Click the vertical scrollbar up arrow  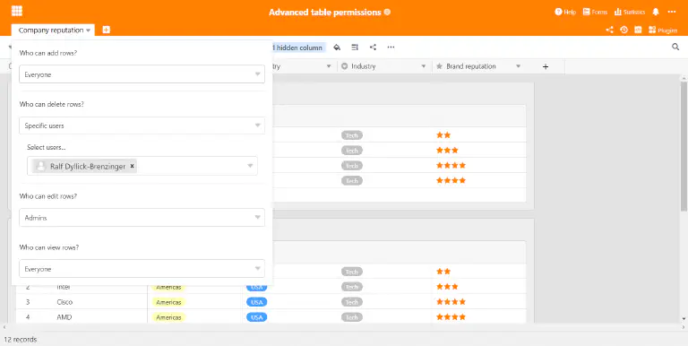[x=684, y=79]
